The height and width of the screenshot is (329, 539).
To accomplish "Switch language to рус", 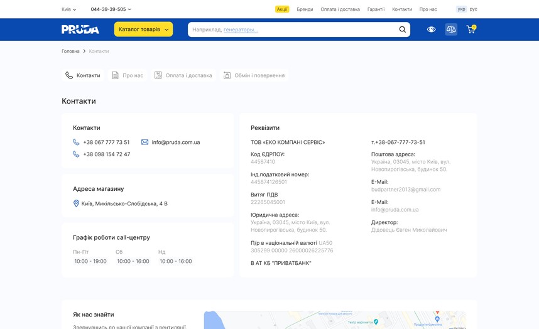I will pyautogui.click(x=473, y=9).
